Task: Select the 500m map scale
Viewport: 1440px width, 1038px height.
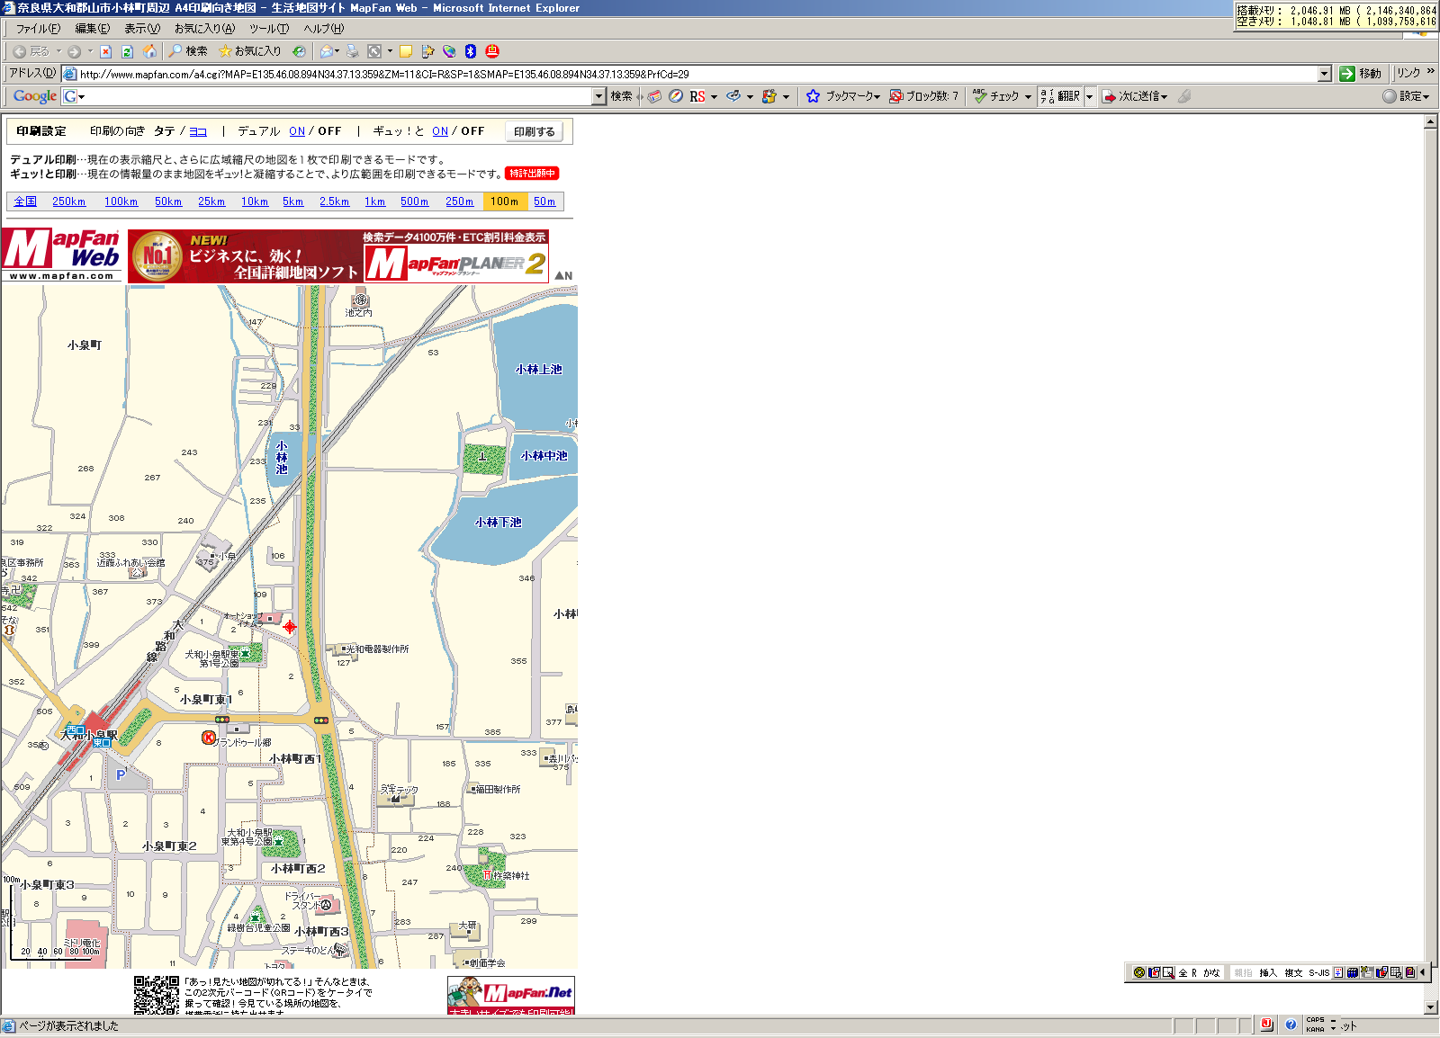Action: tap(415, 201)
